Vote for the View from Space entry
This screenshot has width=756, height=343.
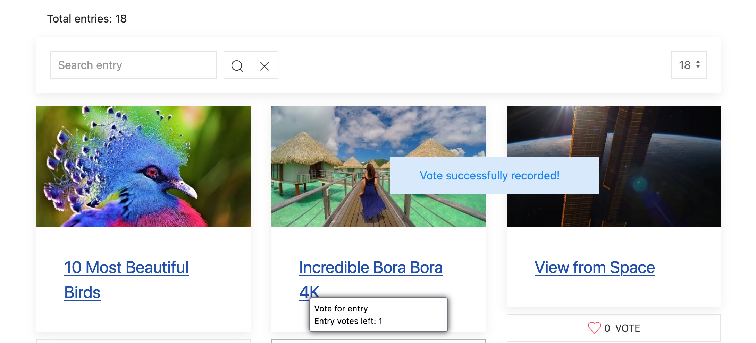614,328
